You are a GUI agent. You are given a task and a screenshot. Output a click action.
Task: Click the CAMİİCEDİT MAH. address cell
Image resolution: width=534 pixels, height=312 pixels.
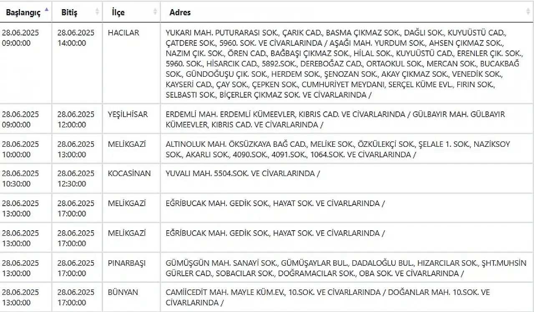click(347, 297)
